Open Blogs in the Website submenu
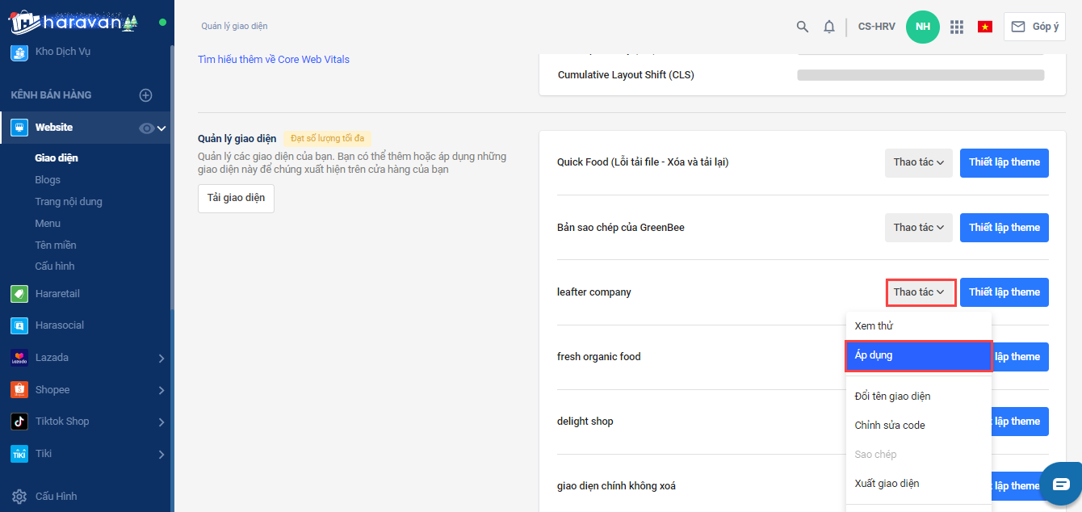This screenshot has width=1082, height=512. tap(48, 180)
